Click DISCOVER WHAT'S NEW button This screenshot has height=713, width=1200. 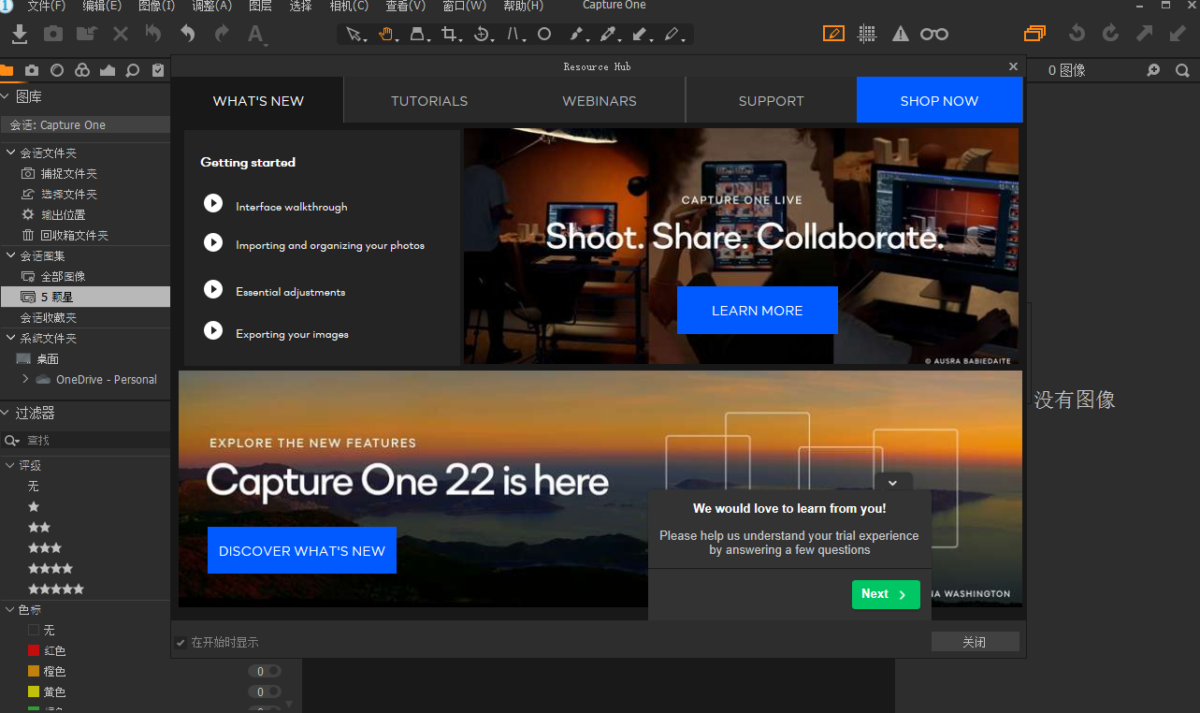click(x=302, y=550)
